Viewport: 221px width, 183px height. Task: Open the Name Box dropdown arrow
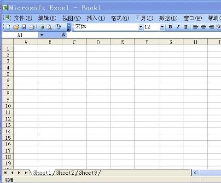pos(42,35)
